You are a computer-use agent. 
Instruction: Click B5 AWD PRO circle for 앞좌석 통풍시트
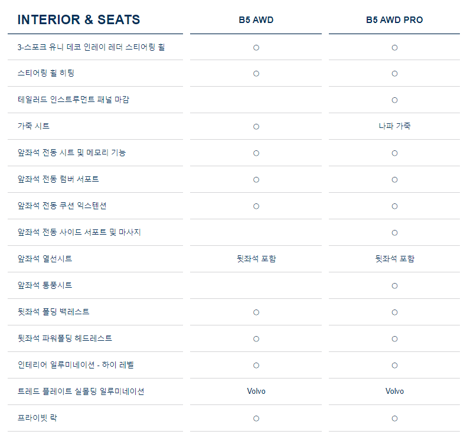[394, 286]
